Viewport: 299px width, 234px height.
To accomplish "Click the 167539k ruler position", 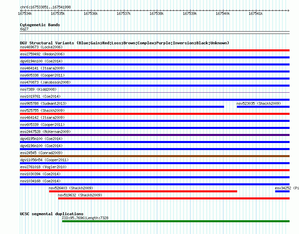I will (190, 13).
